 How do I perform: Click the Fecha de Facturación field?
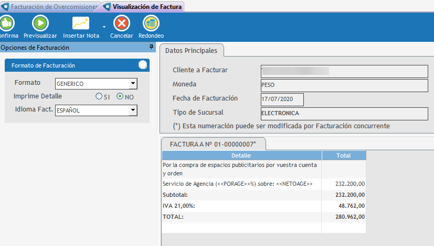pos(282,99)
